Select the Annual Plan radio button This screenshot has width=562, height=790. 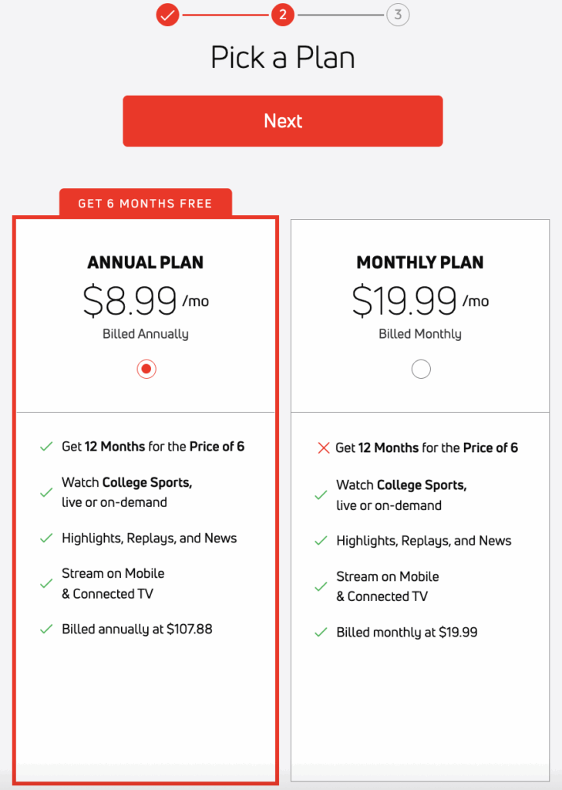[x=146, y=370]
